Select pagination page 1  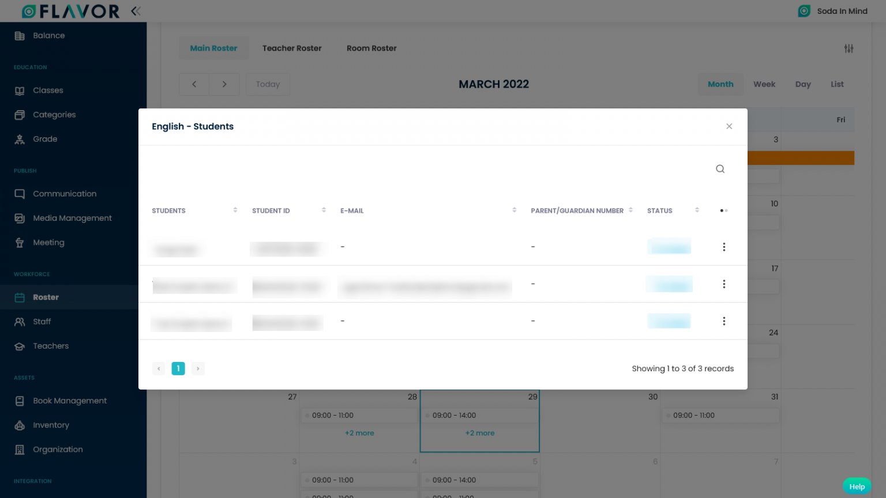coord(178,368)
